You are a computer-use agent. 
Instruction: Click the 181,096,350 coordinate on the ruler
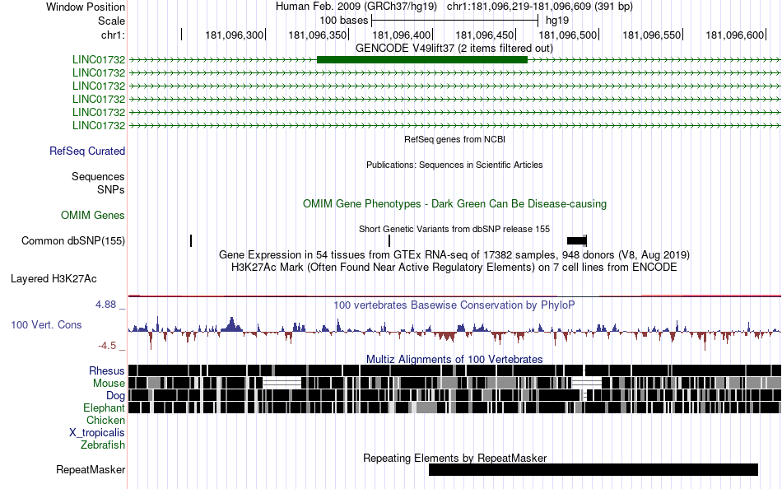318,35
